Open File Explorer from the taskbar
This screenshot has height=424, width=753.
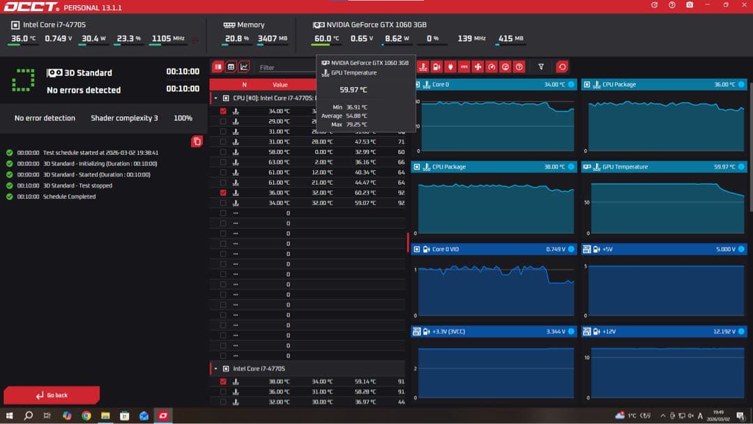(106, 416)
